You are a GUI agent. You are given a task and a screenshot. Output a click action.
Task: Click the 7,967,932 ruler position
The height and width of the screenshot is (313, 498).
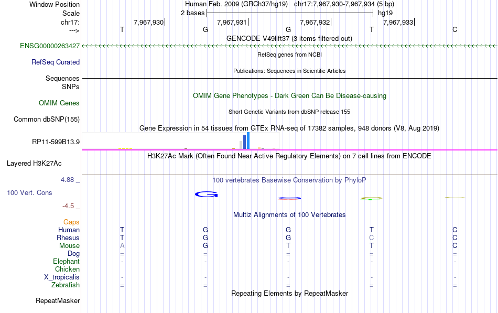(x=315, y=23)
